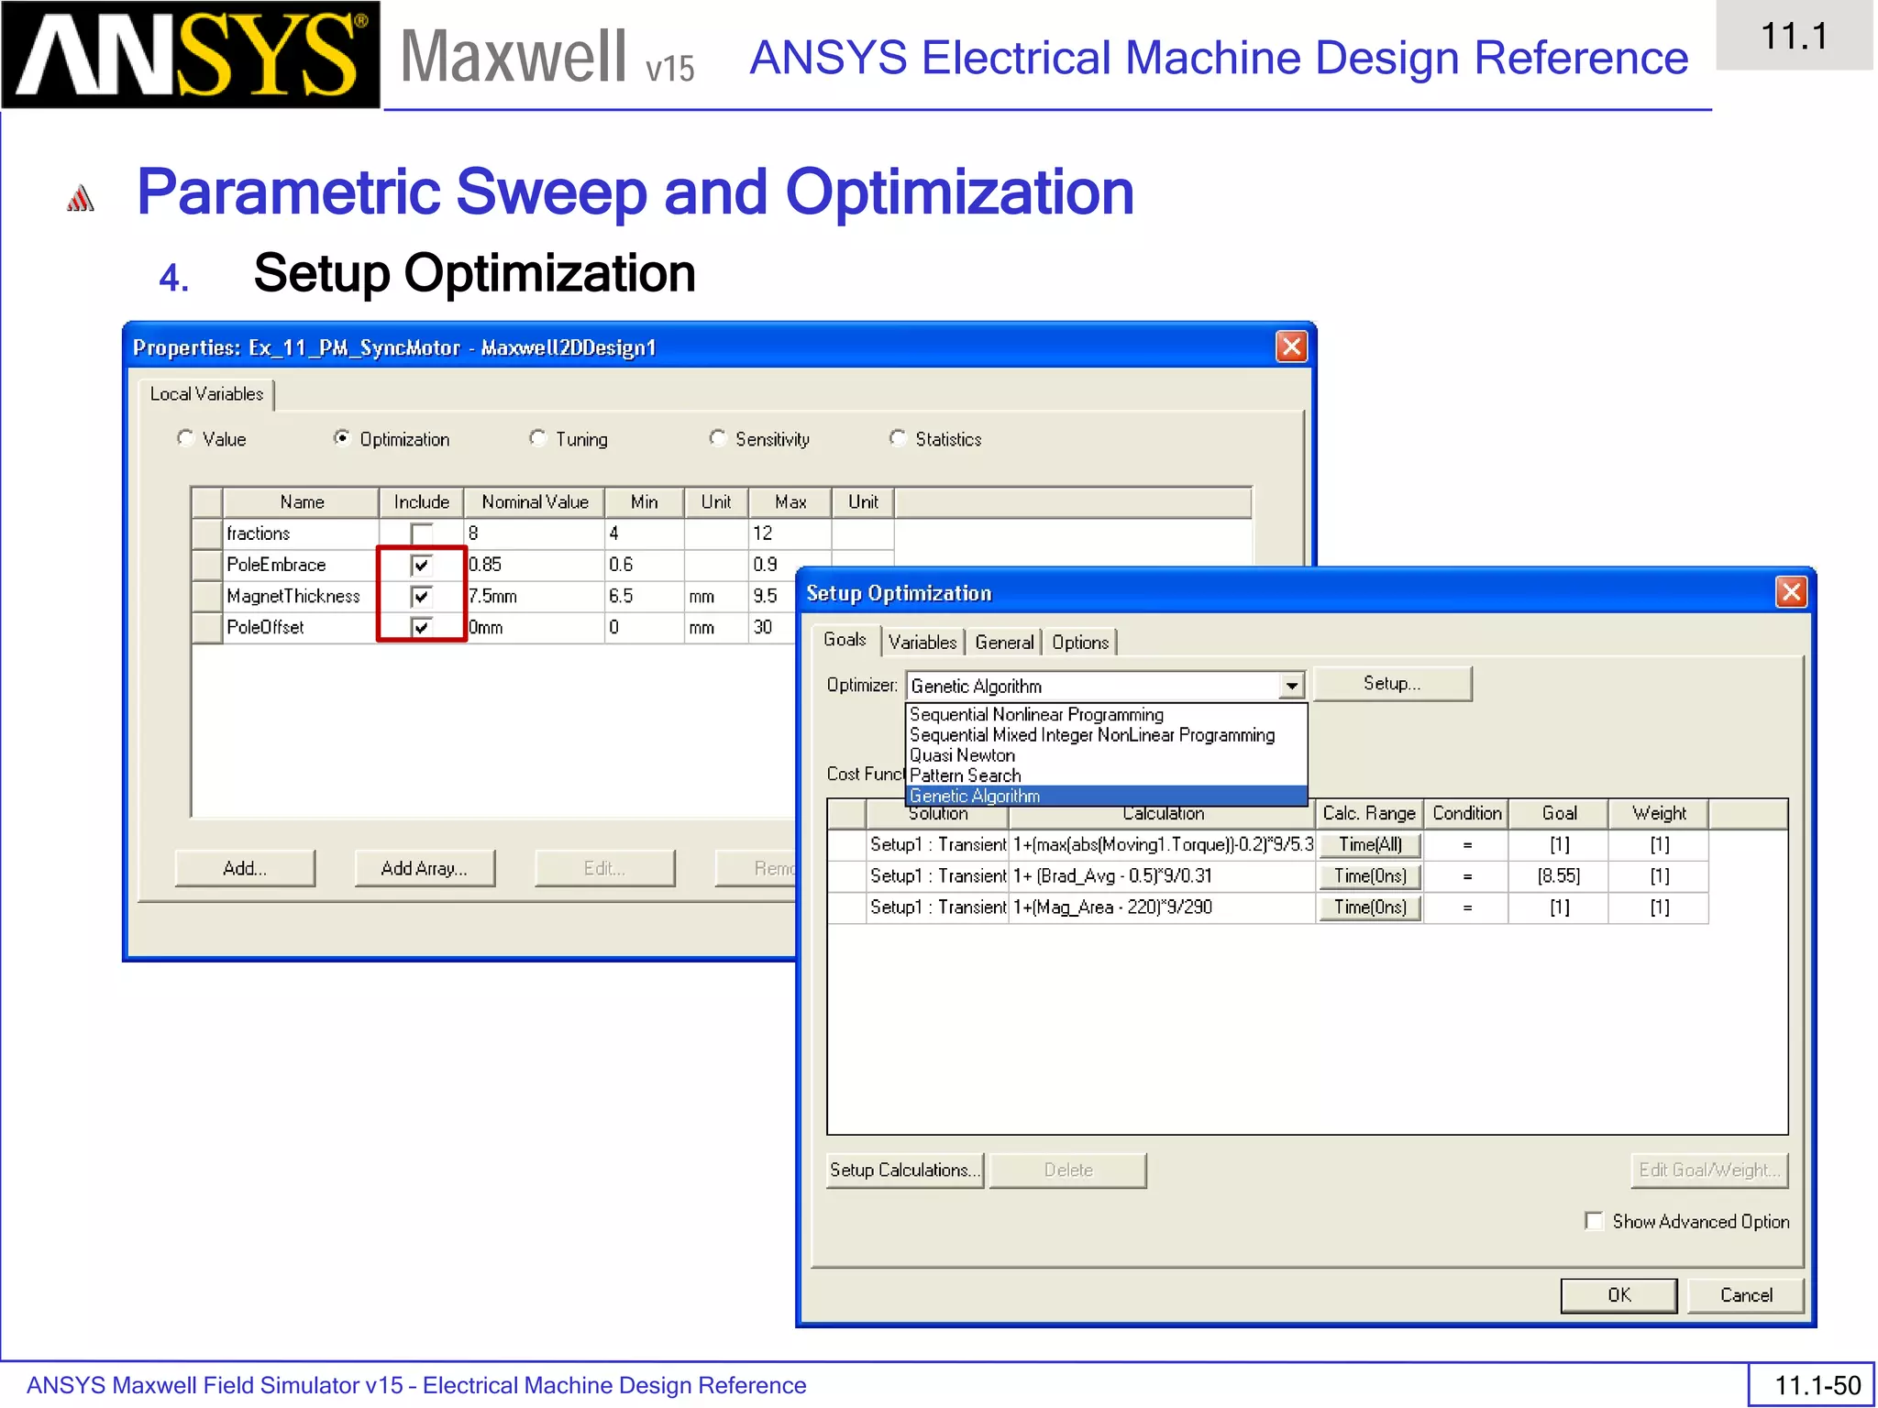Screen dimensions: 1878x1408
Task: Select the Sensitivity radio button
Action: point(718,438)
